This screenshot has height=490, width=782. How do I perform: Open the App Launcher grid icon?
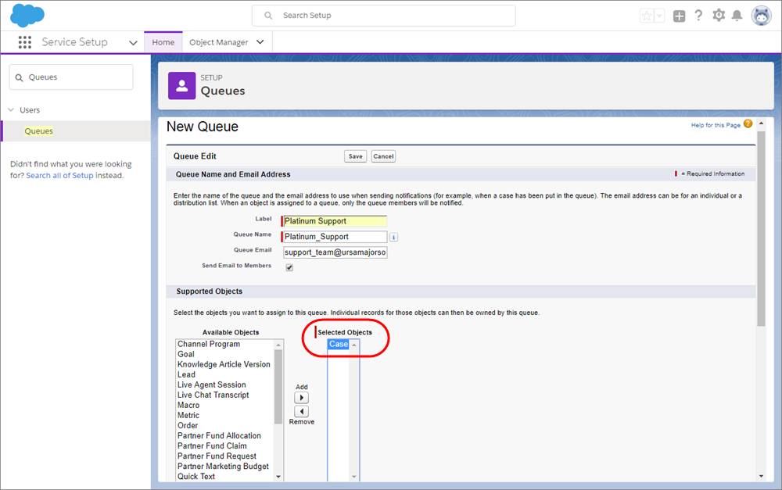click(25, 42)
